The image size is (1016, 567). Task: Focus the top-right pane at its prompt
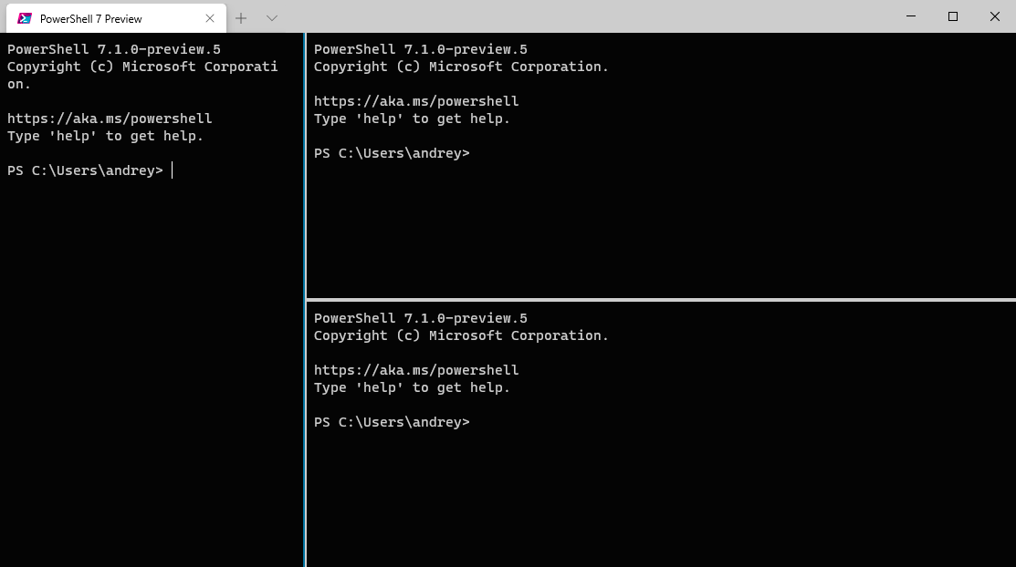click(x=392, y=153)
